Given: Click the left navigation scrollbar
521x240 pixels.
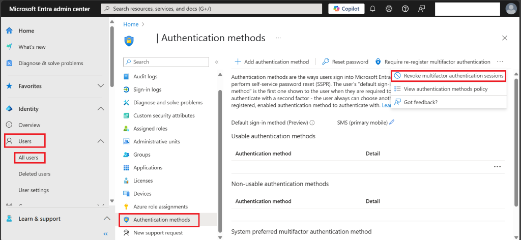Looking at the screenshot, I should 111,56.
